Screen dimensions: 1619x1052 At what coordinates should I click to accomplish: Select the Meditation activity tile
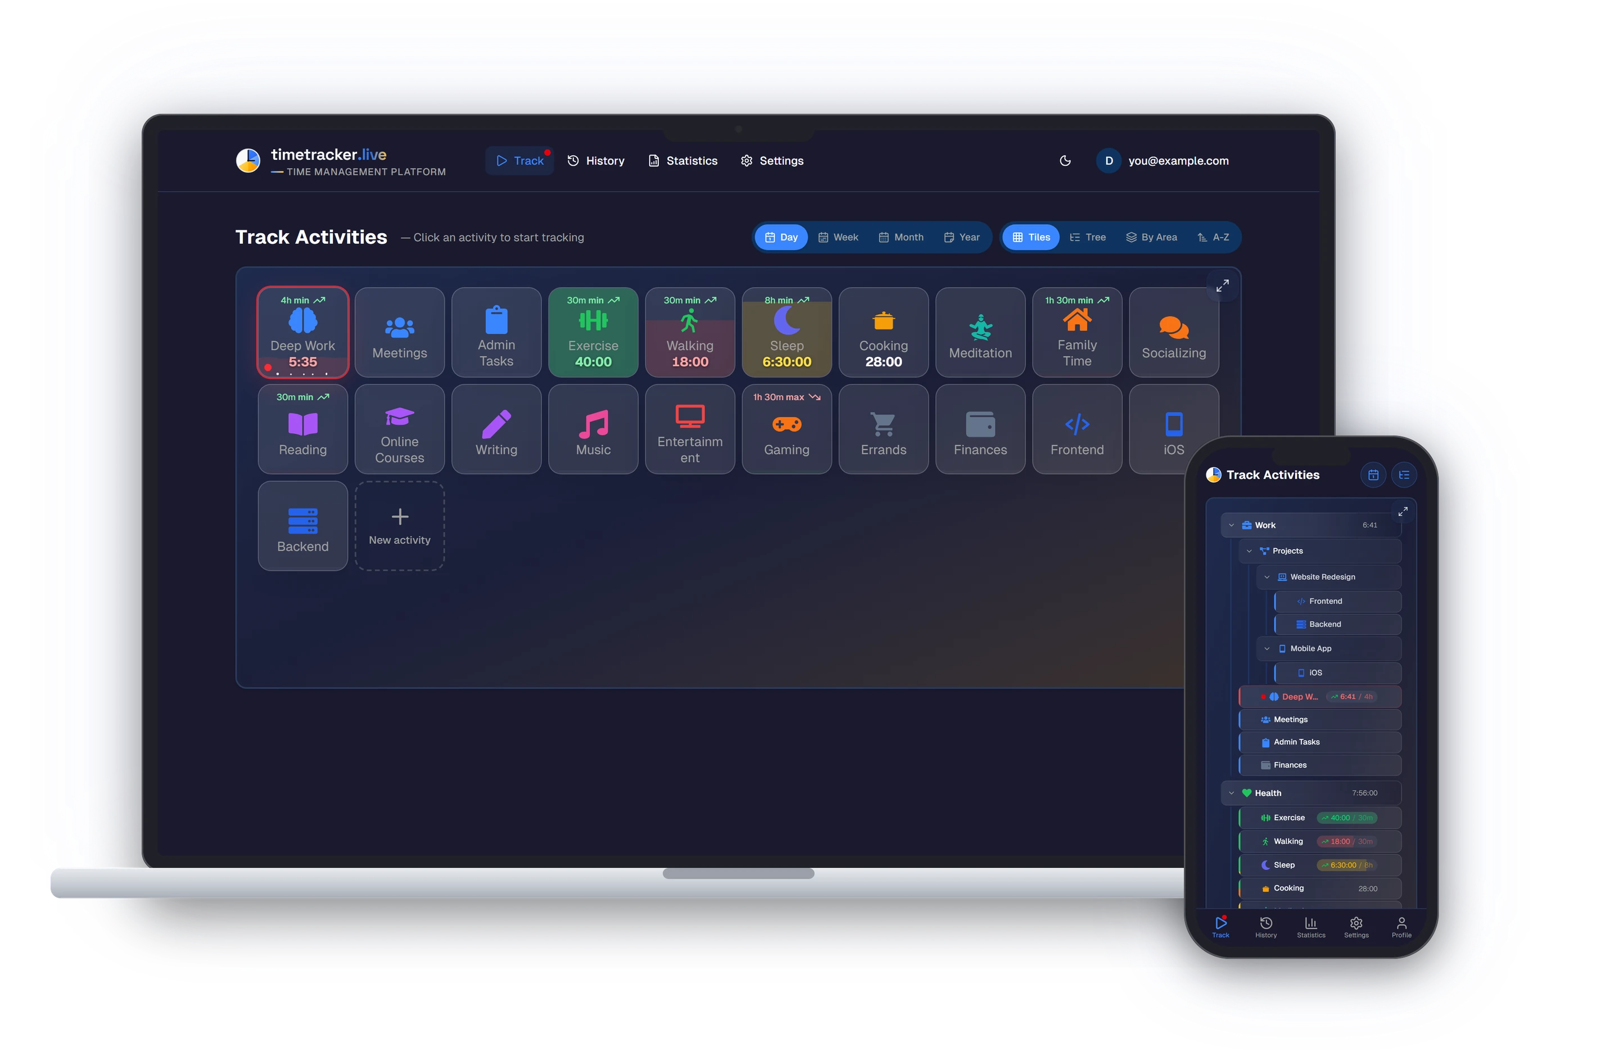980,332
